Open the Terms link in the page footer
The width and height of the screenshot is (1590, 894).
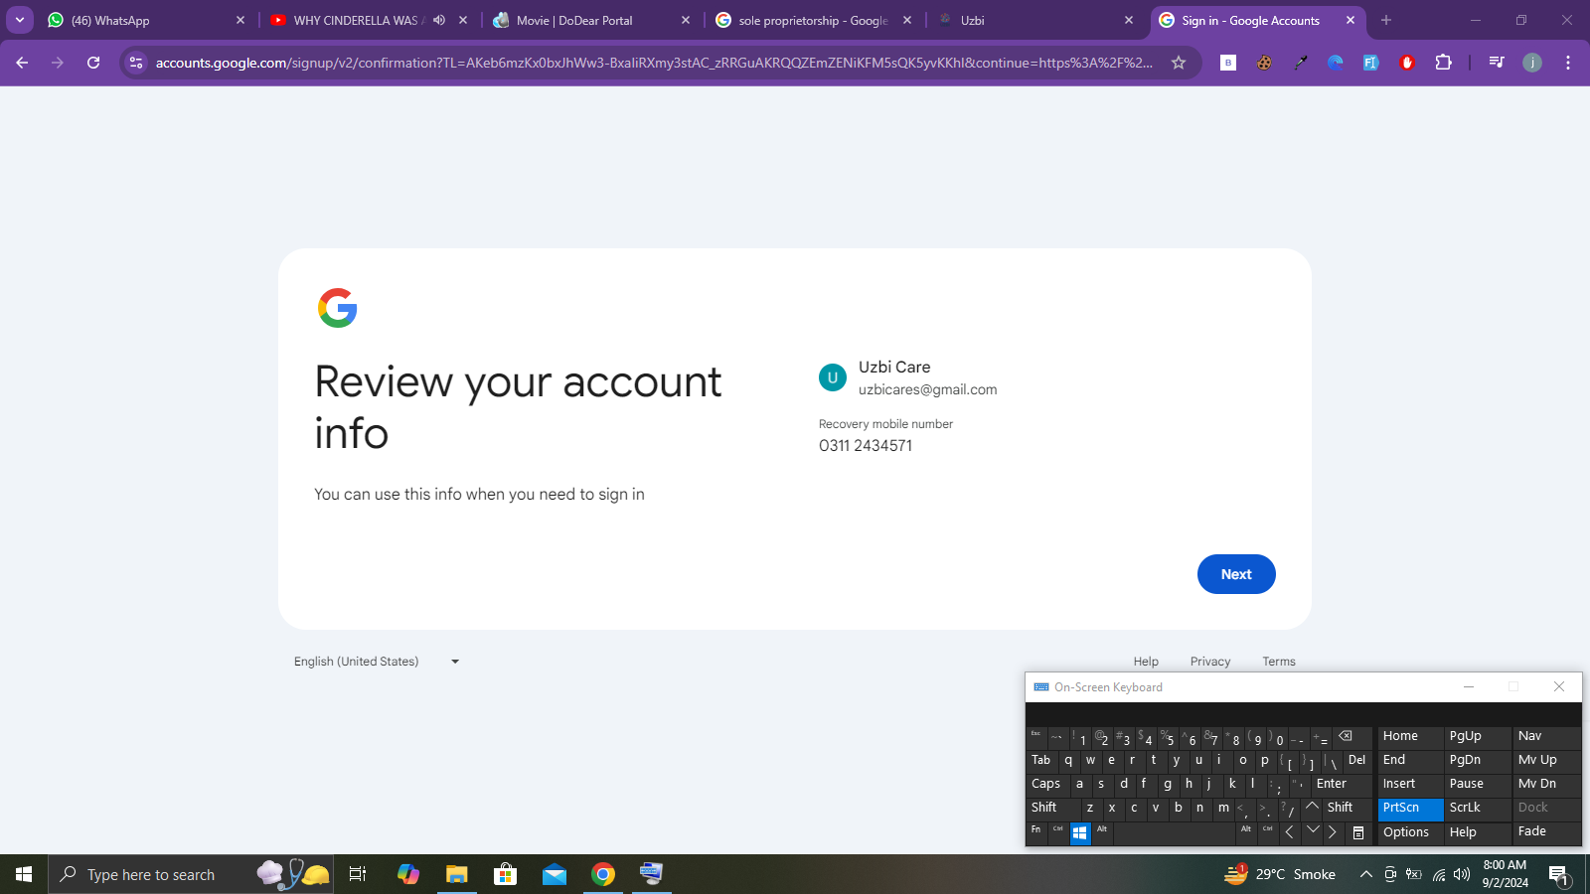(x=1279, y=662)
